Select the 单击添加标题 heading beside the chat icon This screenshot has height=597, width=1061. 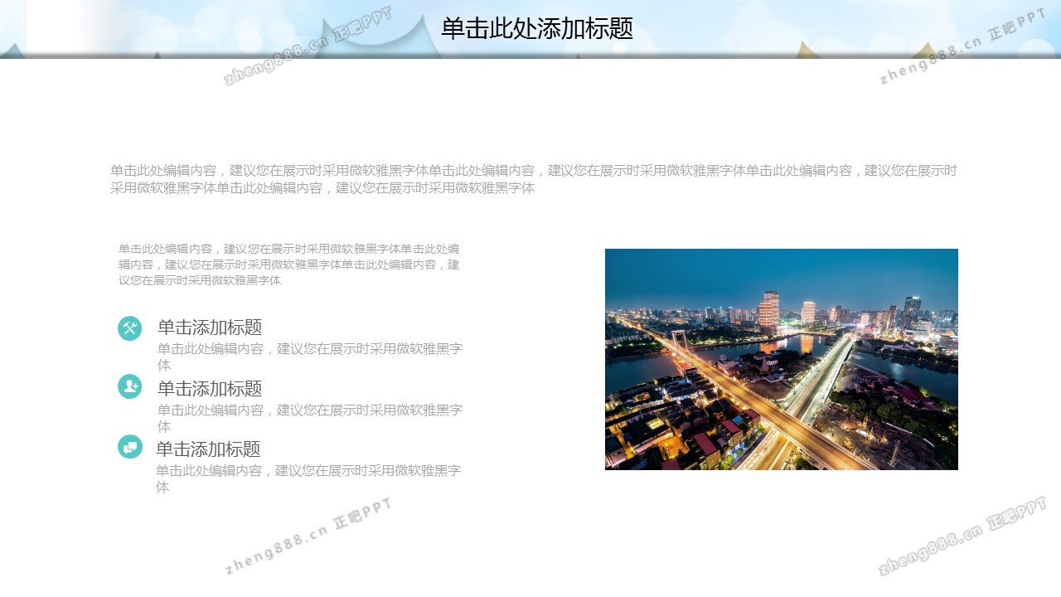(x=208, y=449)
